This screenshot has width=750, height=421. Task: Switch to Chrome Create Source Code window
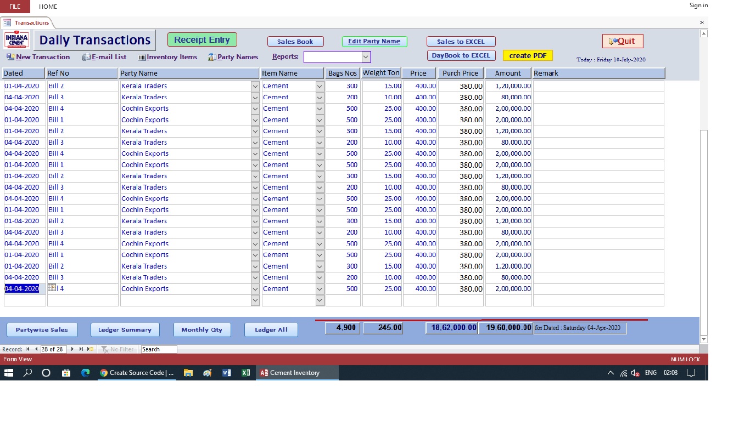pos(137,373)
